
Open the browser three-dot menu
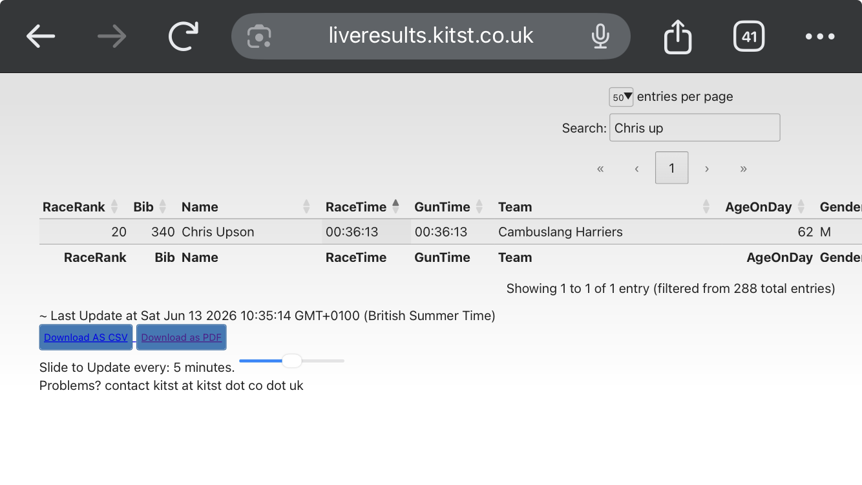point(820,37)
